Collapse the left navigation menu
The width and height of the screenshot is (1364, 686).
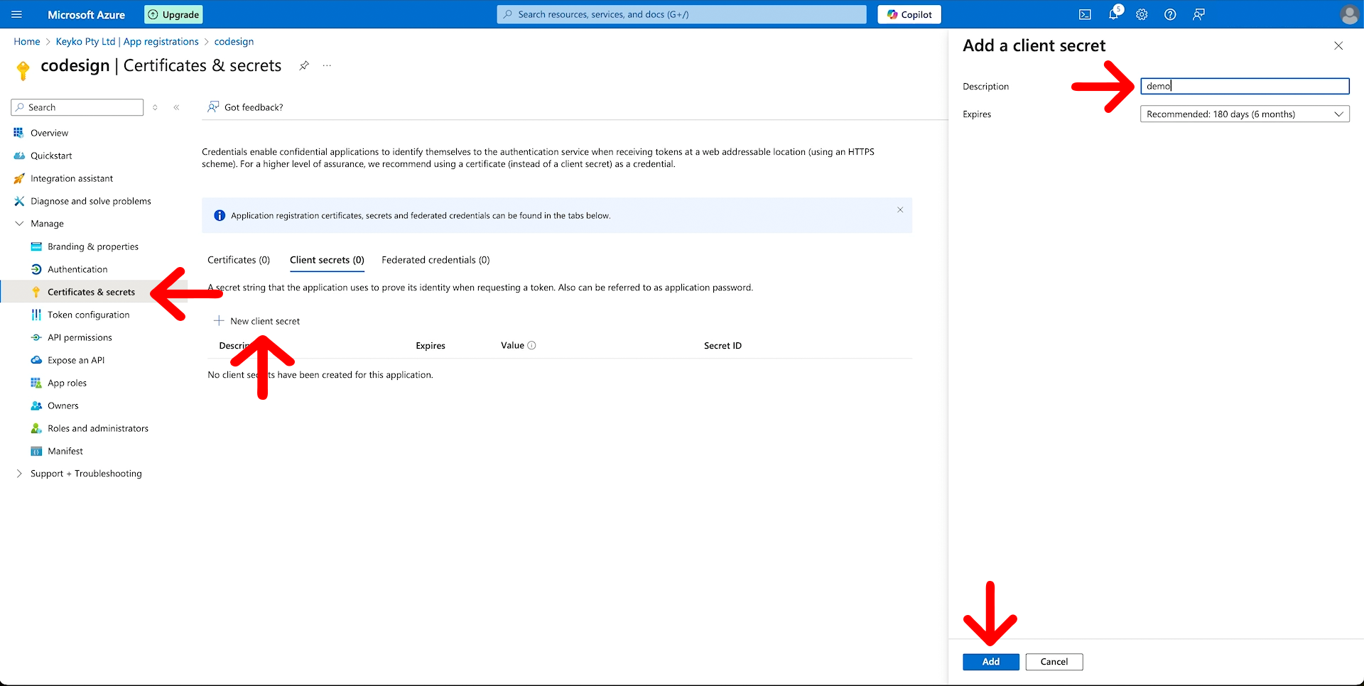tap(176, 107)
